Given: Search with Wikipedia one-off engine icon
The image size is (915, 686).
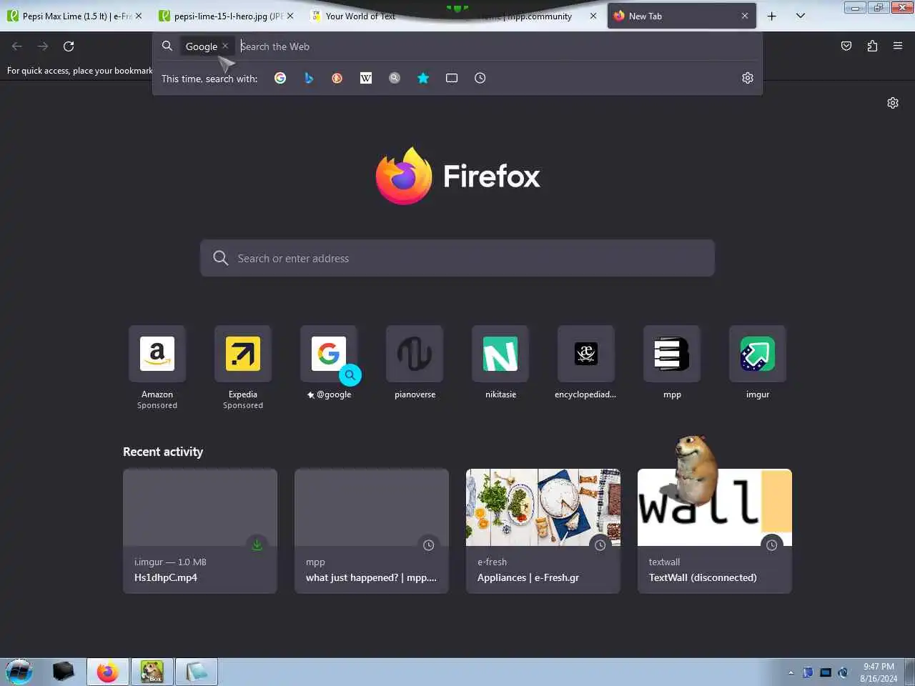Looking at the screenshot, I should click(x=366, y=78).
